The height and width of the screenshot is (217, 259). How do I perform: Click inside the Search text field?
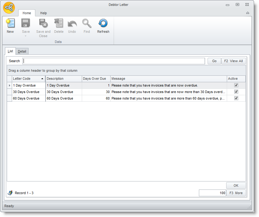(114, 61)
